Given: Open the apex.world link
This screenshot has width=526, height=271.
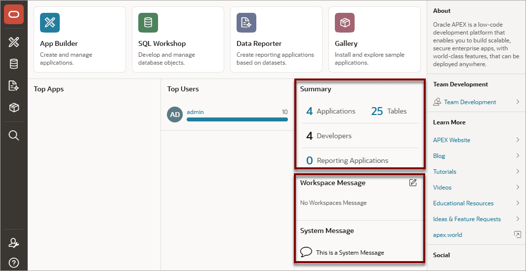Looking at the screenshot, I should 447,235.
